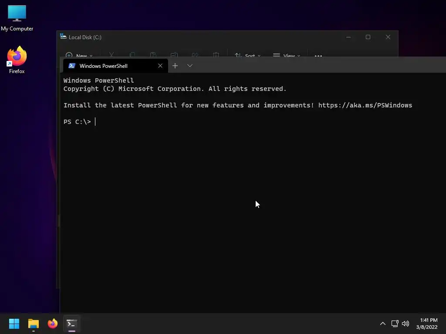The height and width of the screenshot is (334, 446).
Task: Click the Share icon in Explorer toolbar
Action: coord(195,54)
